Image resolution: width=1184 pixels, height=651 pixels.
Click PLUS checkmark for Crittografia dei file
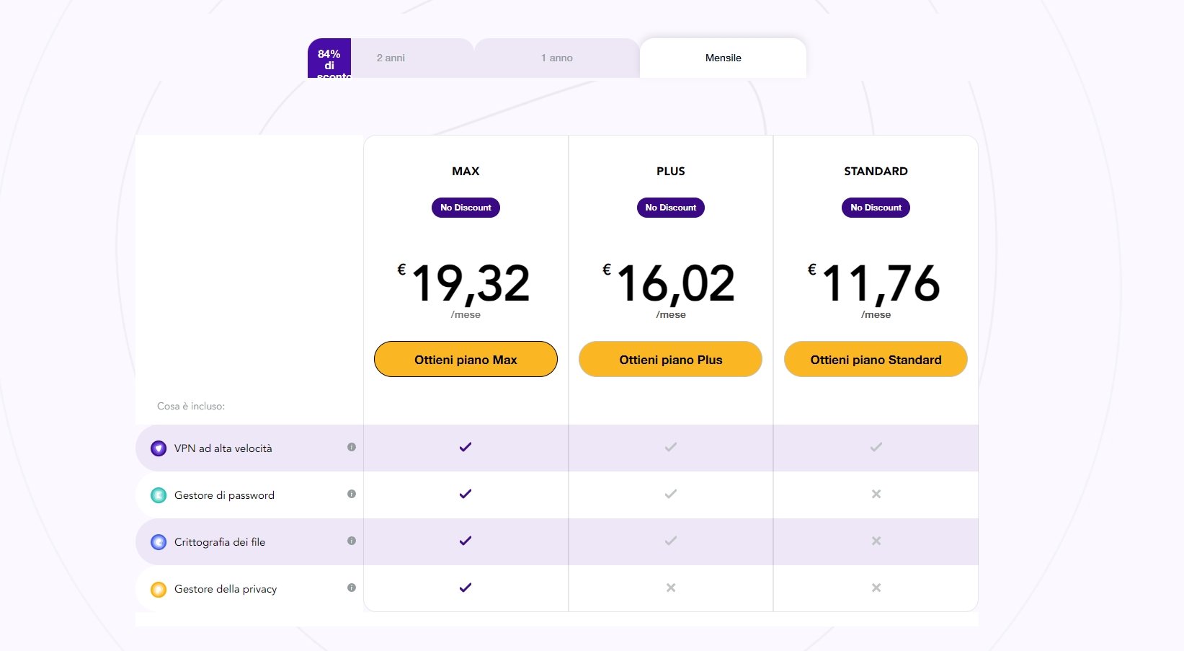[671, 541]
